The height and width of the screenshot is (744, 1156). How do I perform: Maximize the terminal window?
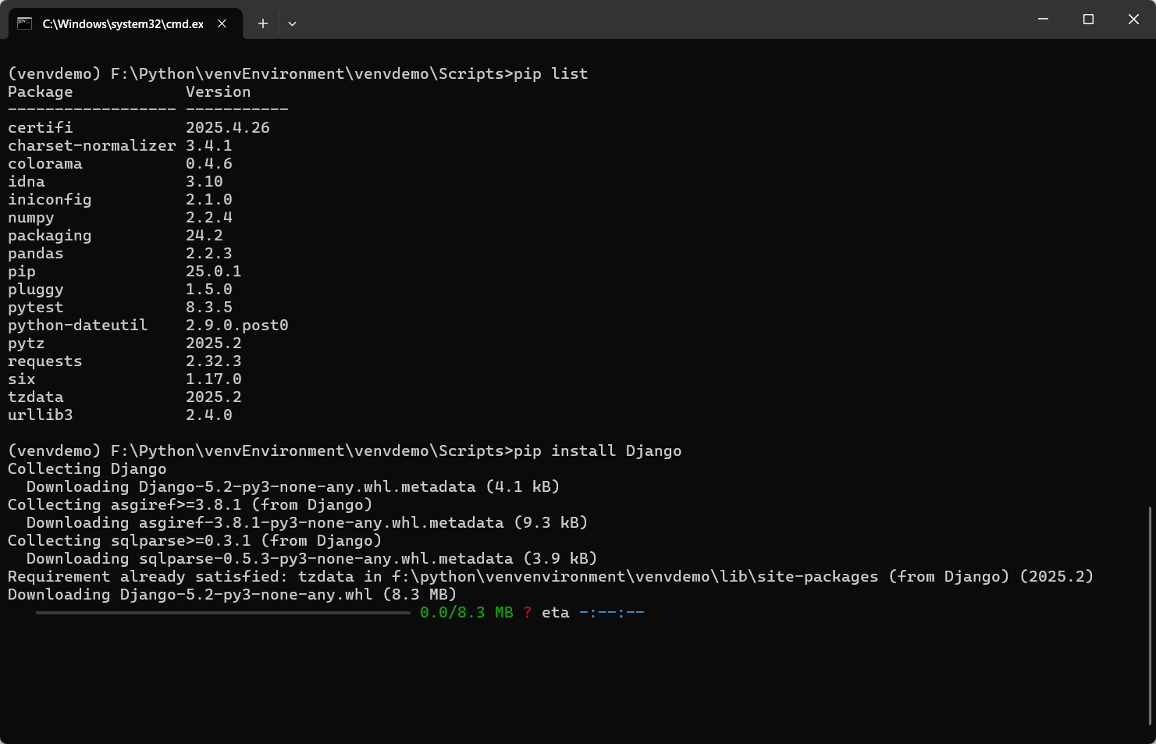1088,19
